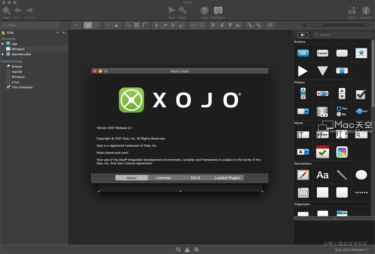Click the https://www.xojo.com/ URL text
This screenshot has width=375, height=254.
[112, 153]
